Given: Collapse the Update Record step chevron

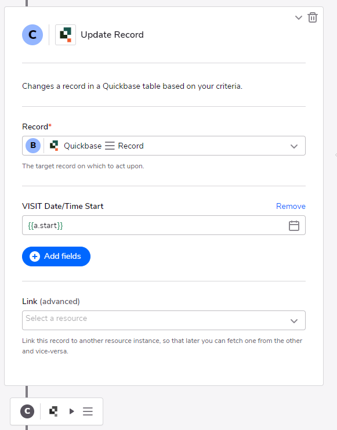Looking at the screenshot, I should [x=298, y=18].
